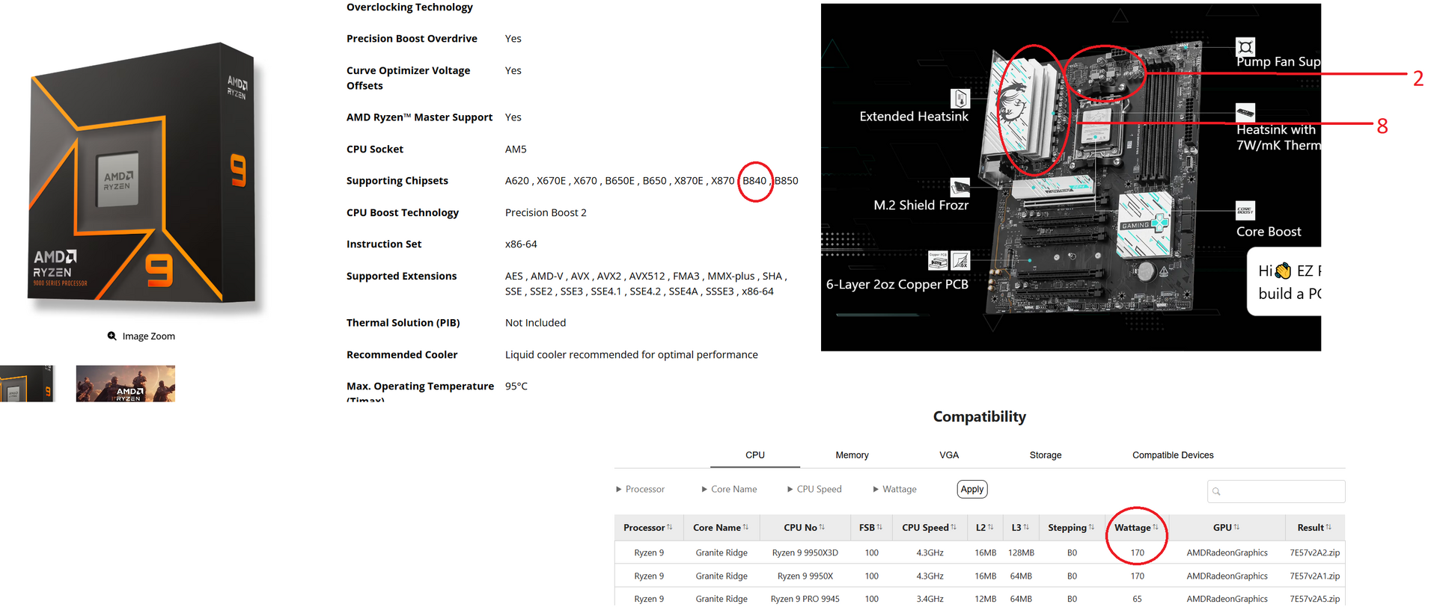The width and height of the screenshot is (1437, 613).
Task: Select the VGA compatibility tab
Action: coord(949,455)
